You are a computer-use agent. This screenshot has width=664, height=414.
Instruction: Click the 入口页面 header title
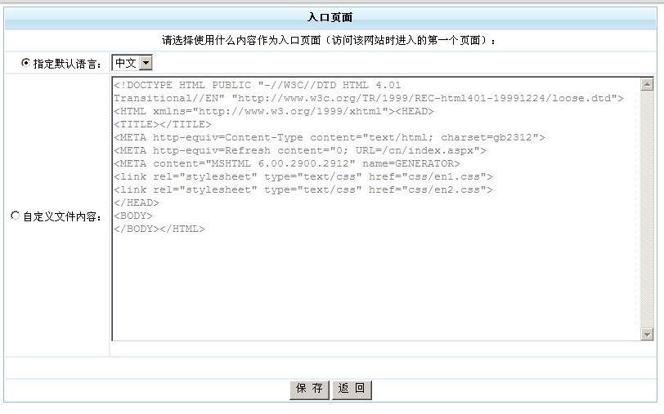pos(330,18)
